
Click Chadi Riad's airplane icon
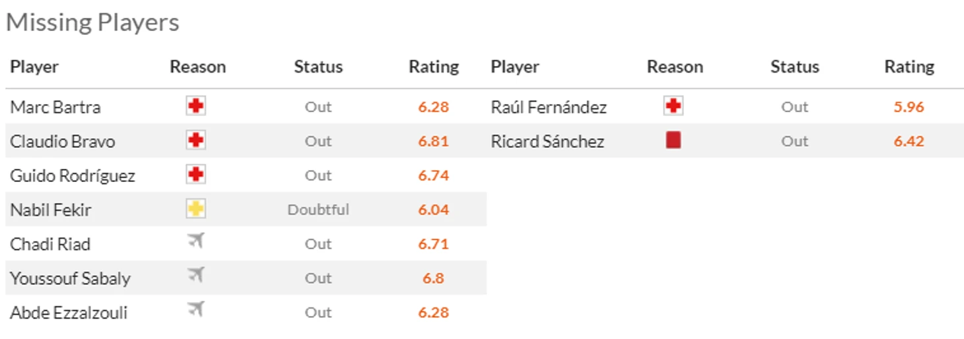[195, 242]
